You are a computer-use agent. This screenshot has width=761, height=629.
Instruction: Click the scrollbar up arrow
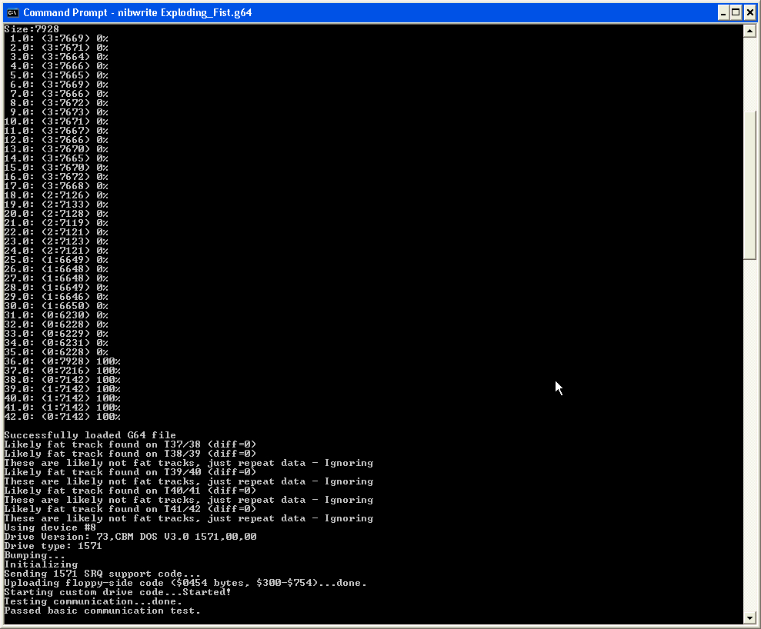click(x=749, y=31)
